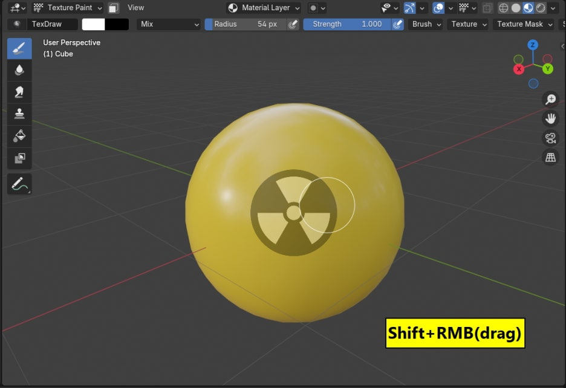
Task: Switch perspective/orthographic grid icon
Action: pos(550,157)
